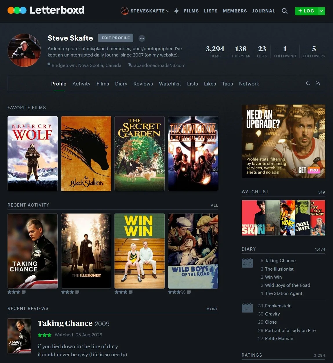Click the profile search icon in tab bar
The height and width of the screenshot is (363, 333).
pos(308,83)
